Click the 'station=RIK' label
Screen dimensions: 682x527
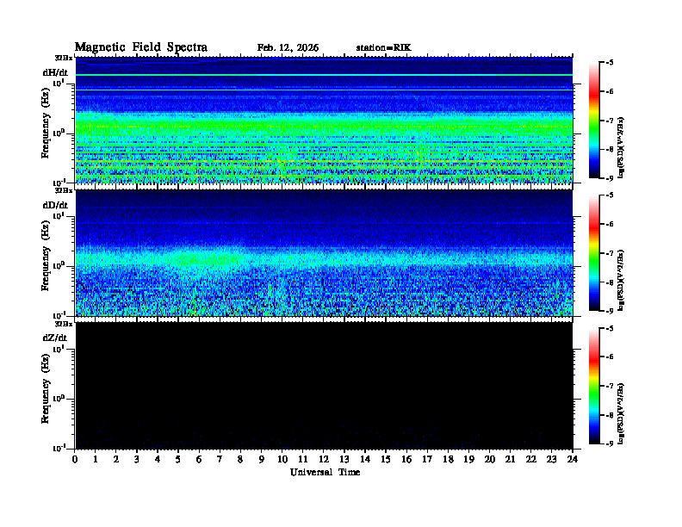tap(383, 48)
